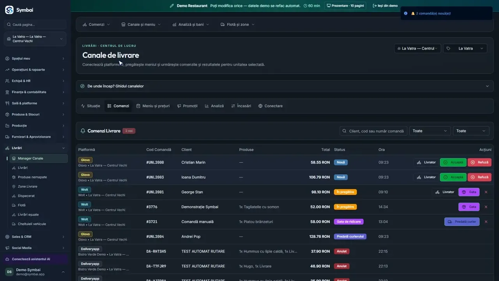Open the Analiză și bani dropdown
This screenshot has height=281, width=499.
click(x=191, y=25)
